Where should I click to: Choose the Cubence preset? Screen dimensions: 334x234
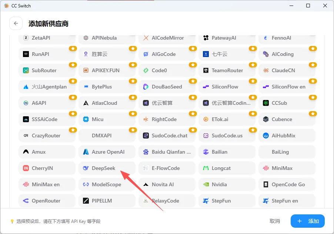287,119
